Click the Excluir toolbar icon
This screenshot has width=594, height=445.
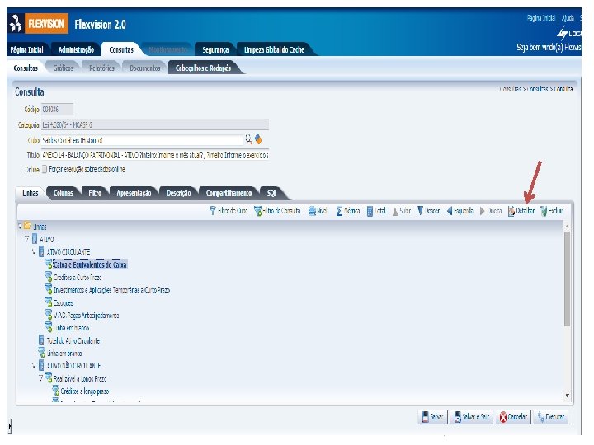point(544,211)
